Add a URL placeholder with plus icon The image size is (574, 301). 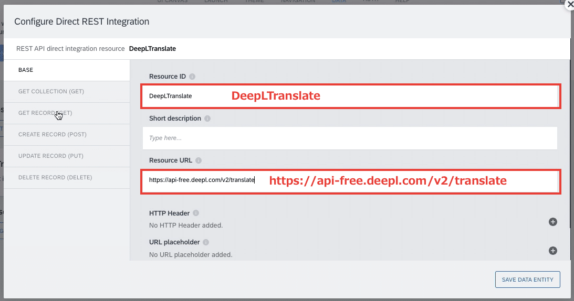pos(553,251)
